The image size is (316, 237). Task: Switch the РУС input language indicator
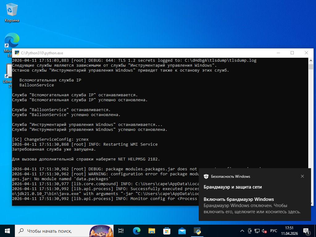click(x=273, y=231)
